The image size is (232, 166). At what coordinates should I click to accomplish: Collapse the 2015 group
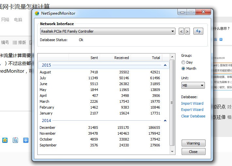[x=165, y=65]
